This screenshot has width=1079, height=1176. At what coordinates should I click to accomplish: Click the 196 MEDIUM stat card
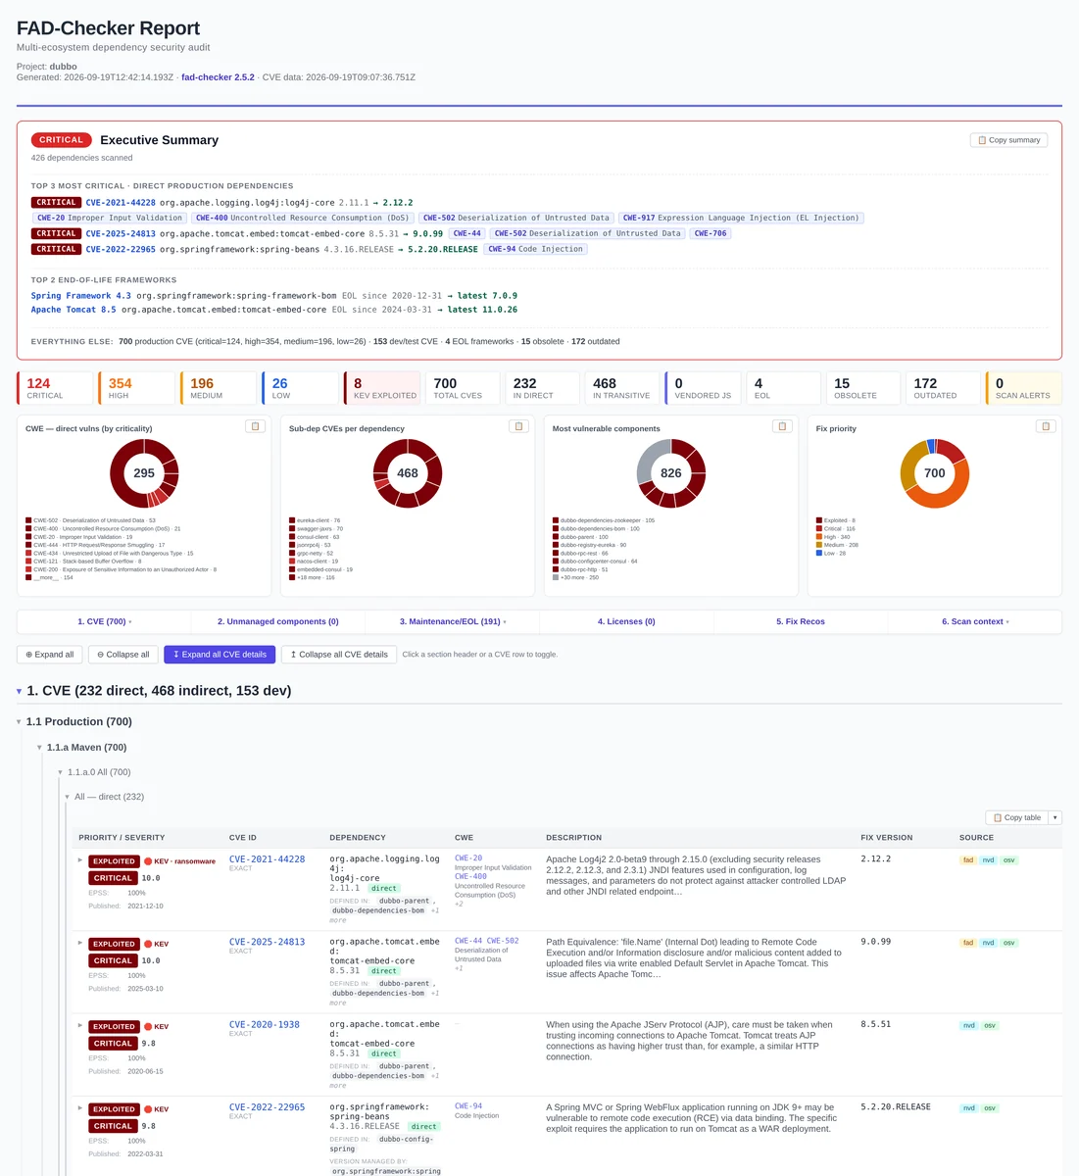point(219,388)
